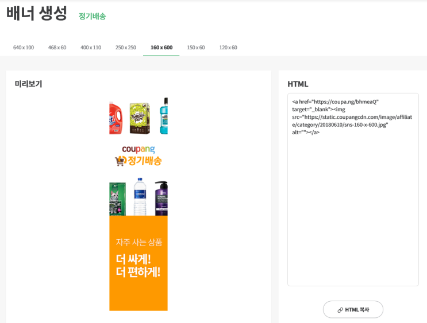Screen dimensions: 427x323
Task: Click the 미리보기 section heading
Action: click(x=28, y=84)
